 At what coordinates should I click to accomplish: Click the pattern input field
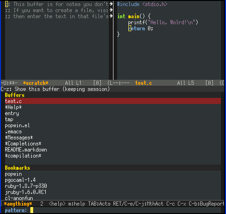(127, 210)
